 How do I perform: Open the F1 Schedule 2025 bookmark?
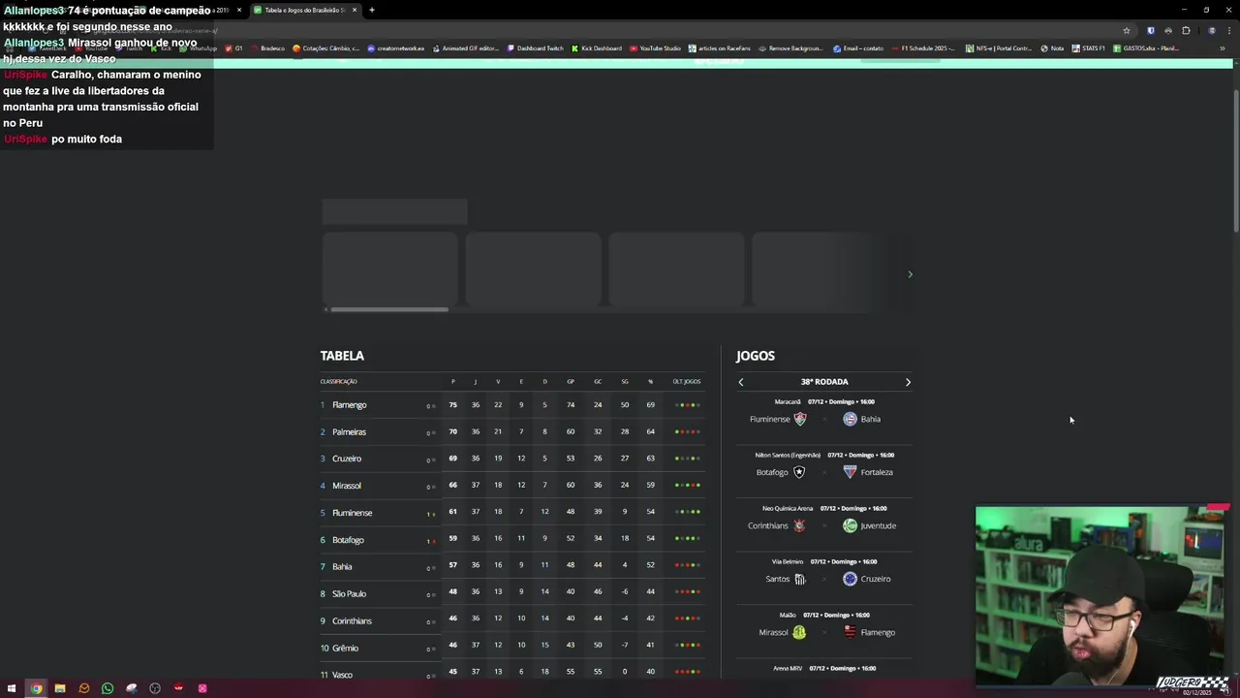pos(923,48)
